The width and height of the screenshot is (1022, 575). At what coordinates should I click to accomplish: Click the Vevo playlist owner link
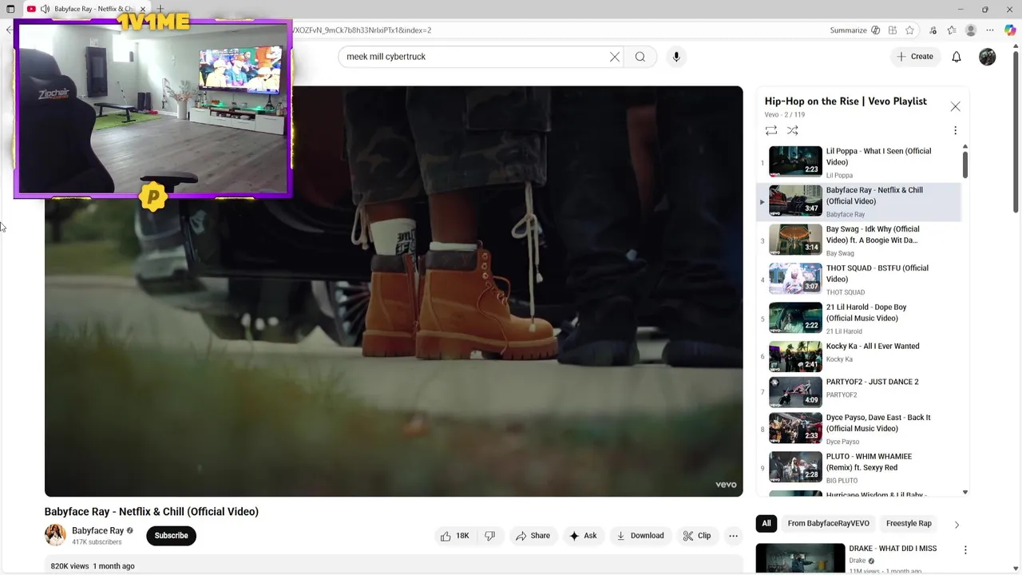pos(771,115)
